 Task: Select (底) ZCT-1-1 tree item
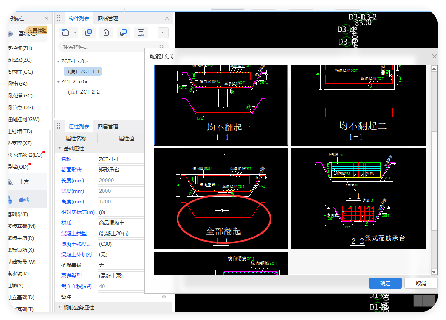tap(83, 72)
